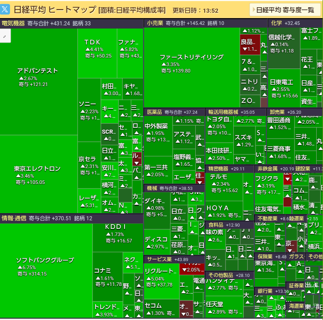Select the ファーストリテイリング tile

[192, 68]
